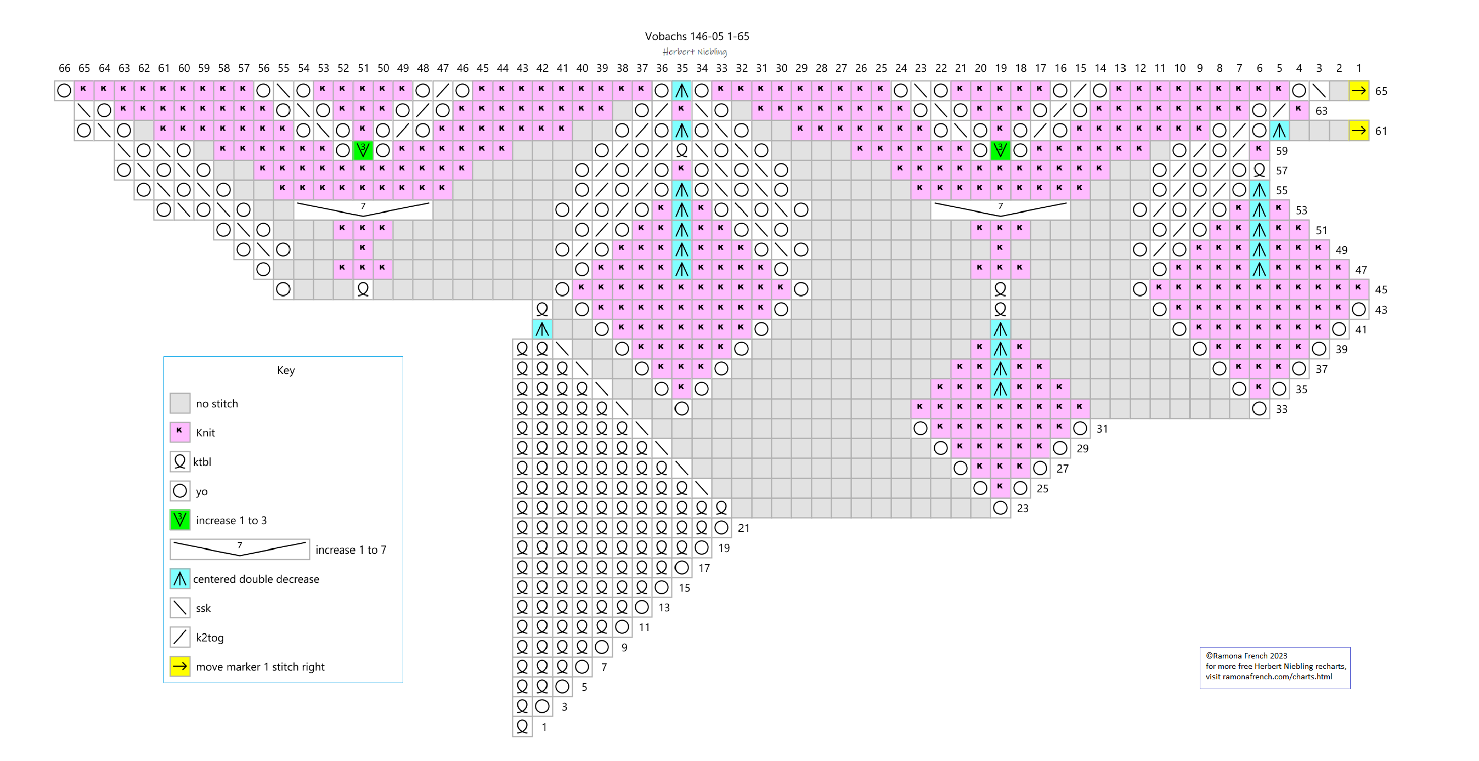The width and height of the screenshot is (1479, 761).
Task: Click the ssk symbol in the key
Action: tap(180, 608)
